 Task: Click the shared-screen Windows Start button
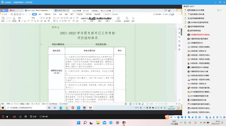click(x=3, y=108)
